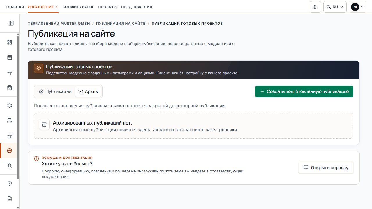Click the Открыть справку button
372x209 pixels.
click(326, 167)
